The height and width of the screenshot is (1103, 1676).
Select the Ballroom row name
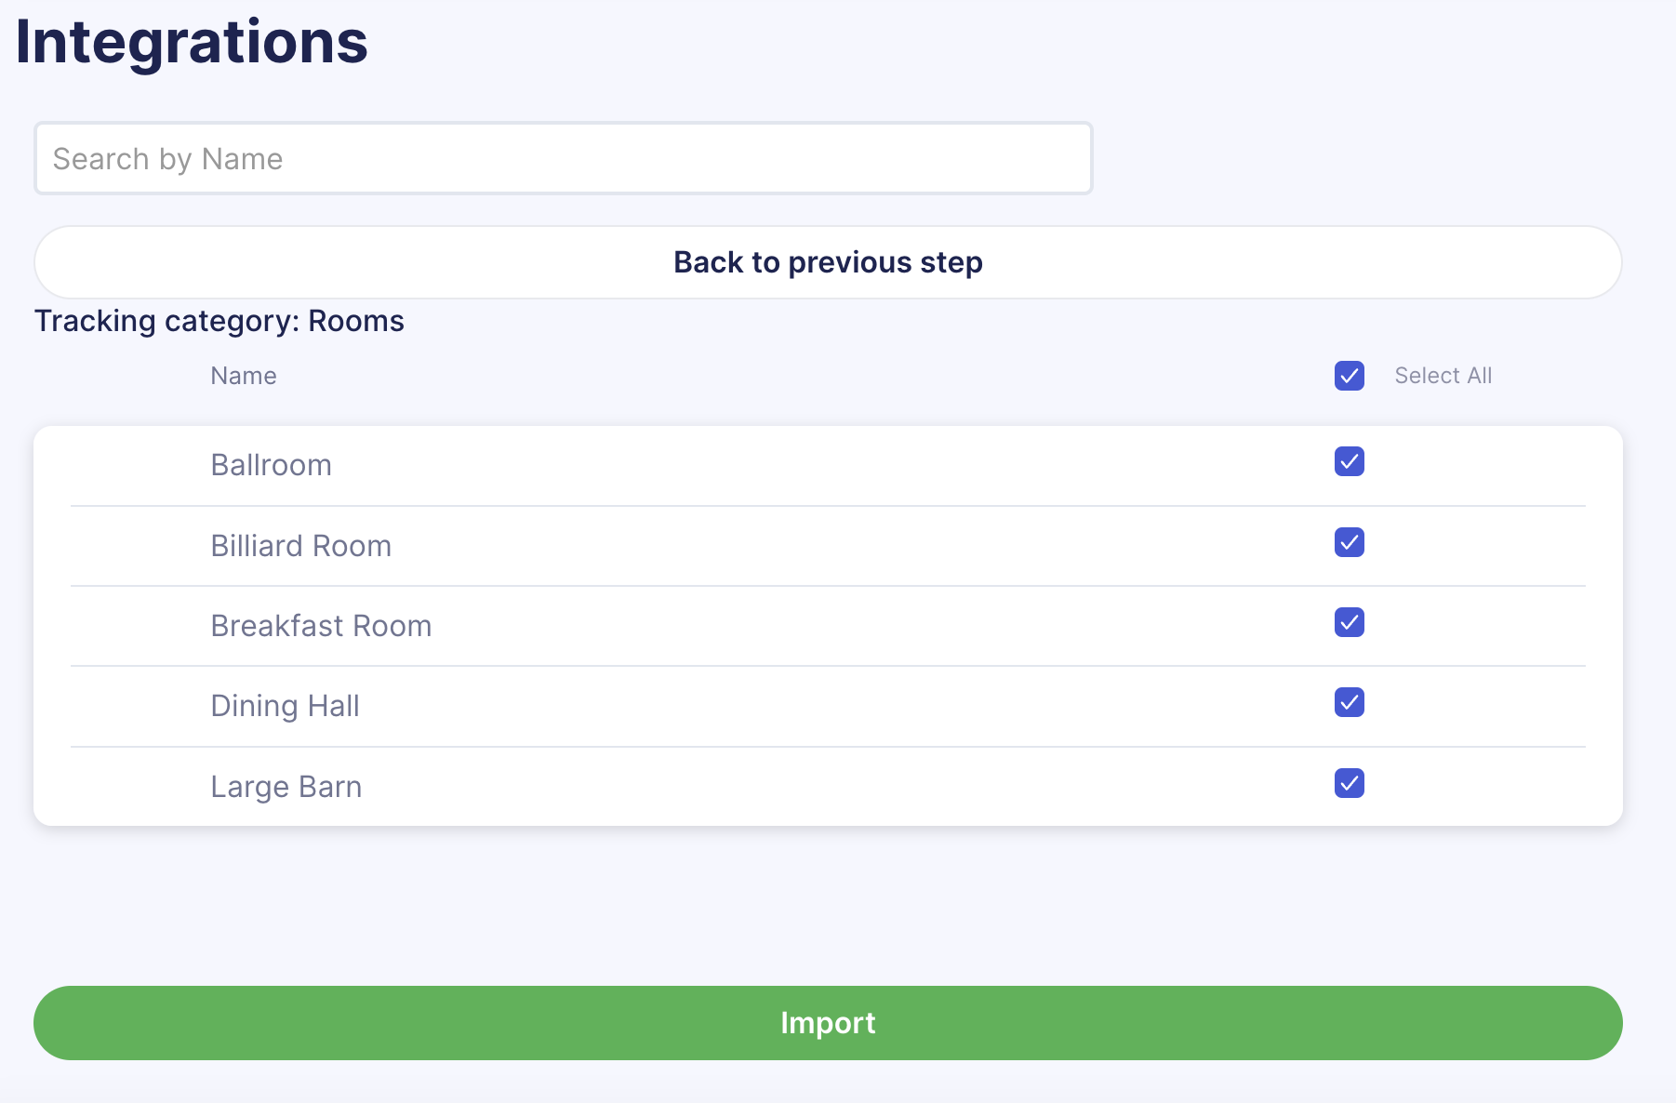[x=271, y=464]
